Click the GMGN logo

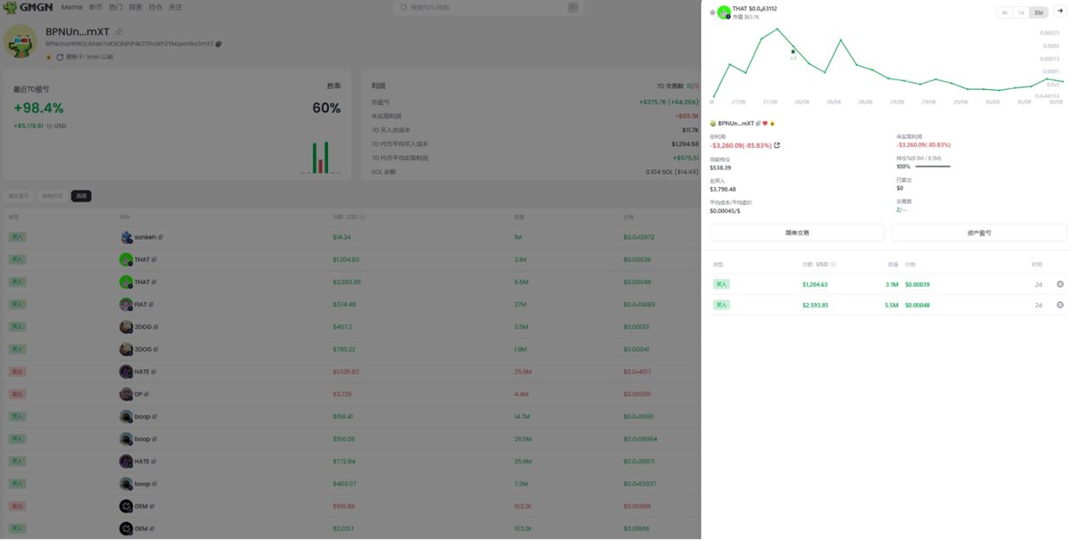pyautogui.click(x=29, y=7)
